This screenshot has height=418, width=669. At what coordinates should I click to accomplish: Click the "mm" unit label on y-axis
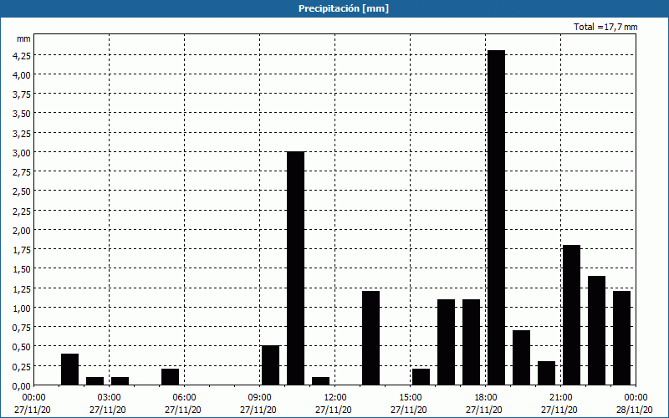(23, 38)
